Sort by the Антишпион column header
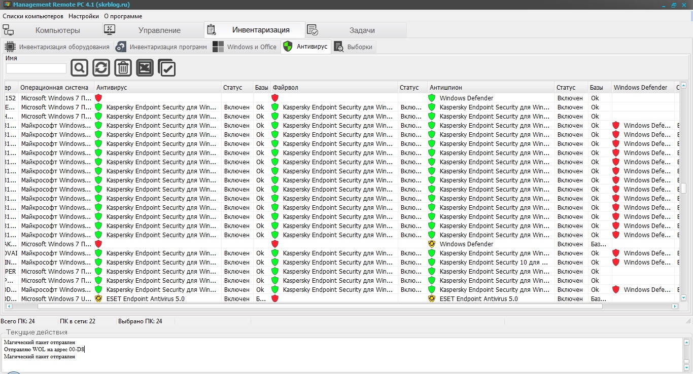Viewport: 693px width, 374px height. click(x=491, y=88)
